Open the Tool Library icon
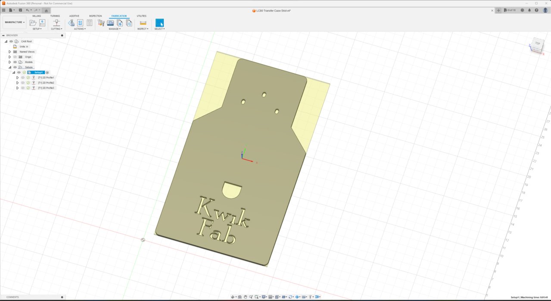The height and width of the screenshot is (301, 551). [x=101, y=23]
